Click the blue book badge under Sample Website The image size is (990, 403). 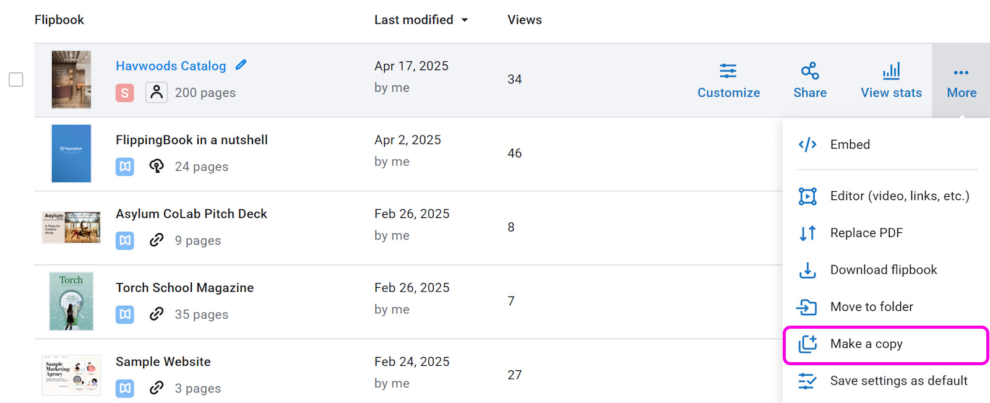coord(125,388)
